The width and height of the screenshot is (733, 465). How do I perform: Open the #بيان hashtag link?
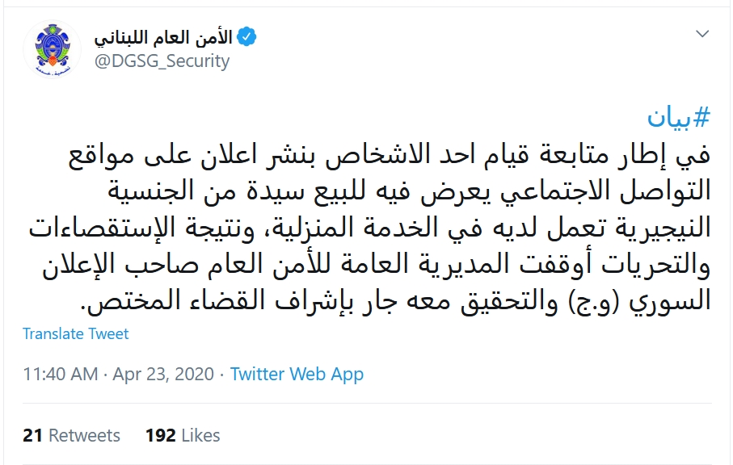click(679, 119)
